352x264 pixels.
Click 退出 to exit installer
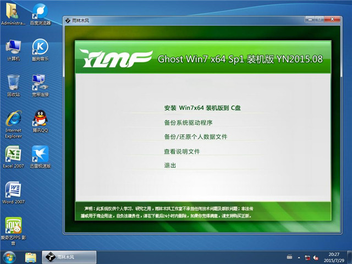[x=170, y=166]
